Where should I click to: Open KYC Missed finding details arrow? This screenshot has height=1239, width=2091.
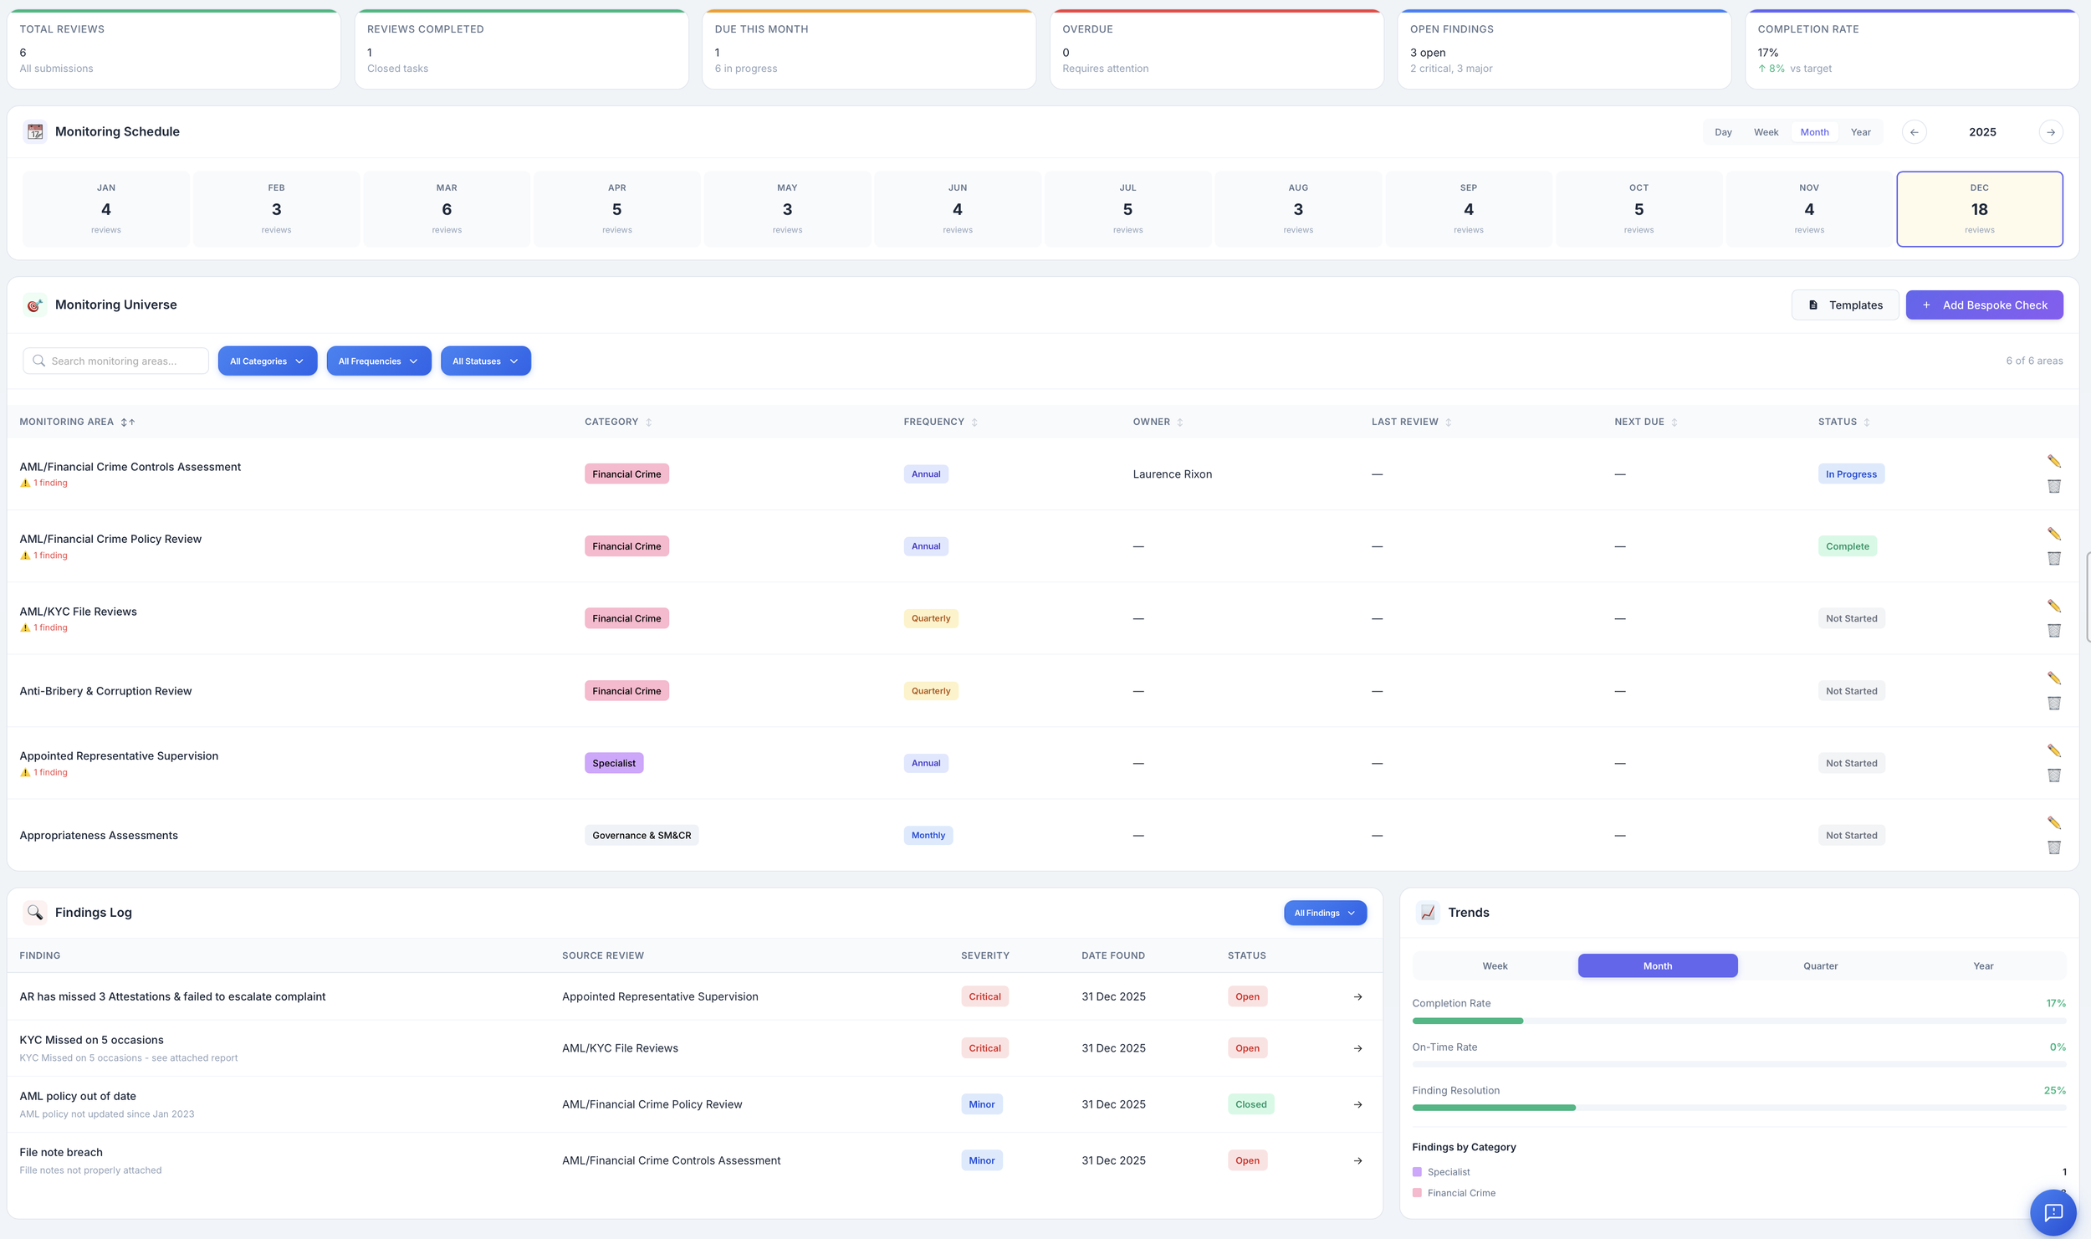[x=1357, y=1048]
